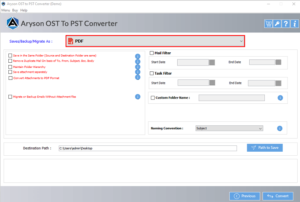The image size is (300, 202).
Task: Show info for Migrate Without Attachment files
Action: pyautogui.click(x=138, y=97)
